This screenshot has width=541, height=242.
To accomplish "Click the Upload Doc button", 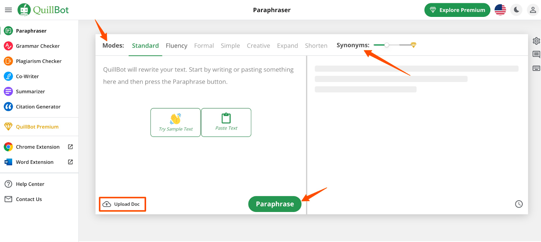I will 122,204.
